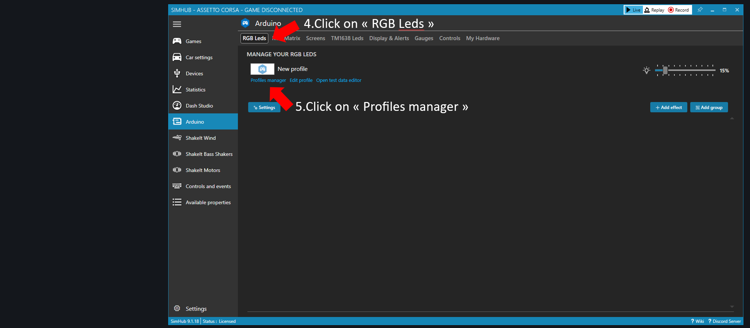This screenshot has width=750, height=328.
Task: Click the pin window icon
Action: (700, 10)
